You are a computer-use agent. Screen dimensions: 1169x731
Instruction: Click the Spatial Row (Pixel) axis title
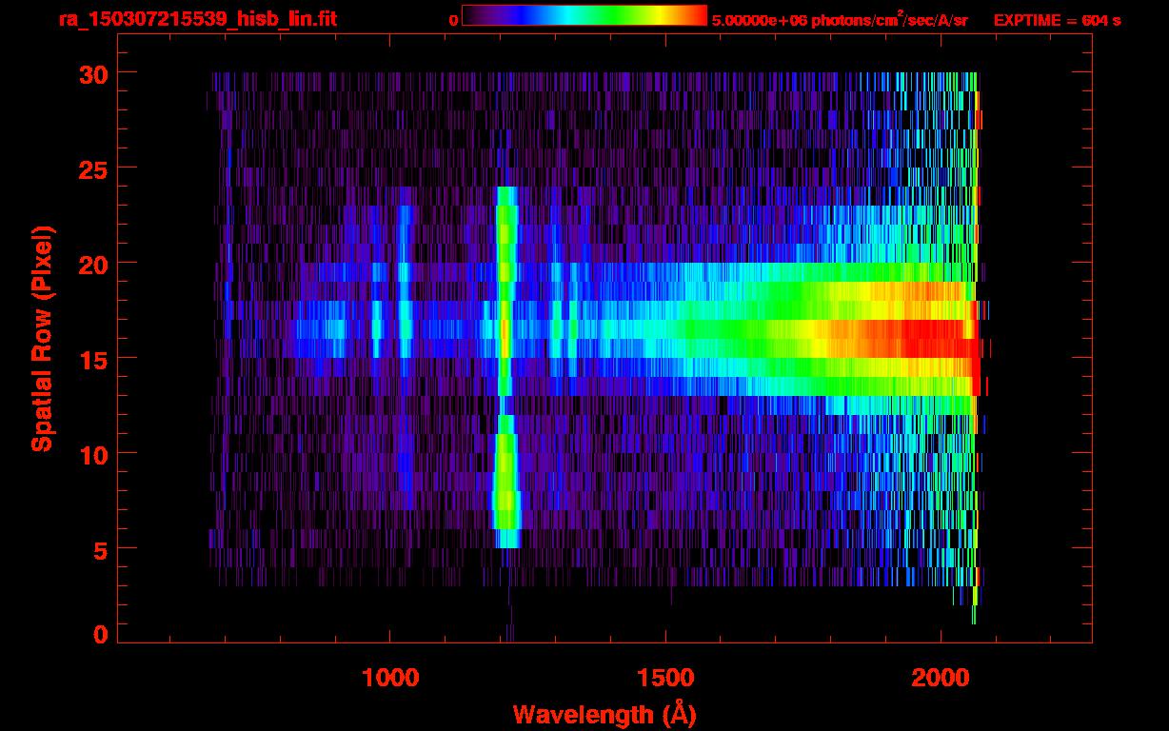[x=42, y=339]
